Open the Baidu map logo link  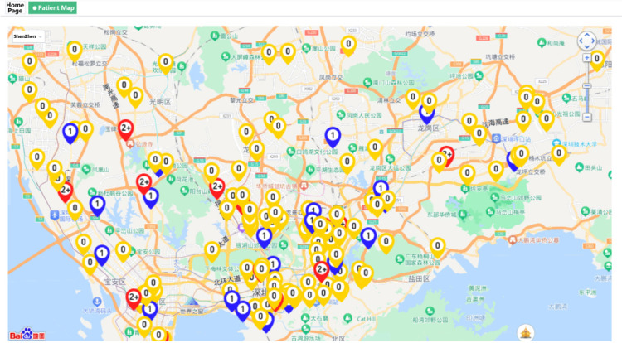point(27,334)
